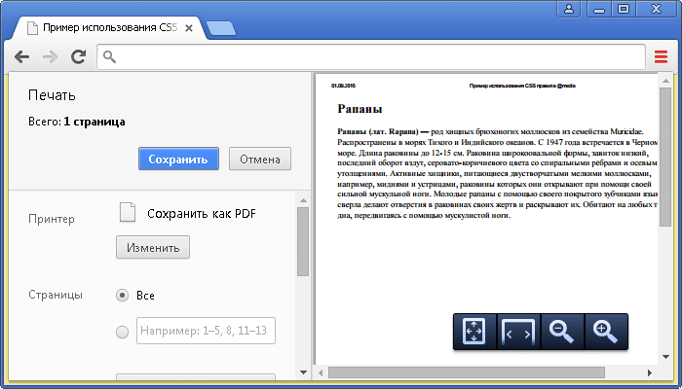Viewport: 682px width, 389px height.
Task: Click the 'Рапаны' heading in preview
Action: click(x=360, y=109)
